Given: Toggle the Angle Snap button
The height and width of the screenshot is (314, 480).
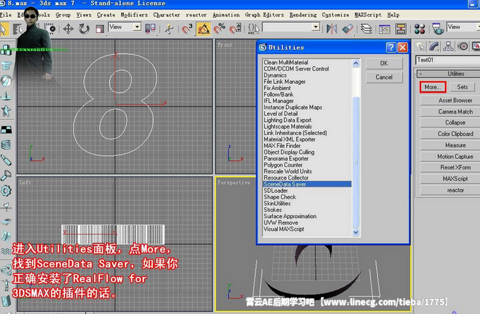Looking at the screenshot, I should click(204, 29).
